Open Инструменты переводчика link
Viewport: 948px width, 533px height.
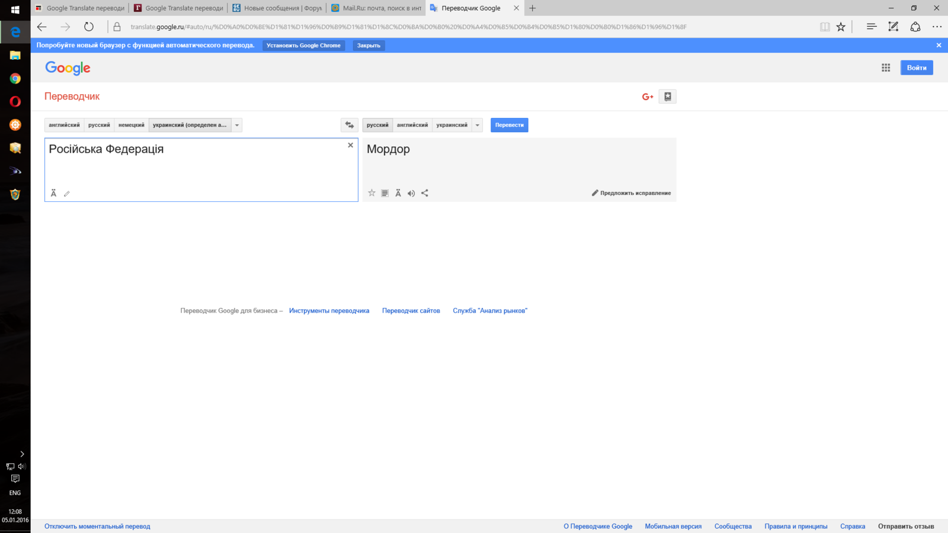pos(329,311)
